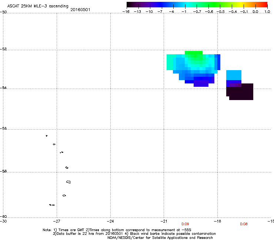Image resolution: width=274 pixels, height=240 pixels.
Task: Click the plot title 'ASCAT 25KM MLE-3 ascending'
Action: click(x=38, y=6)
